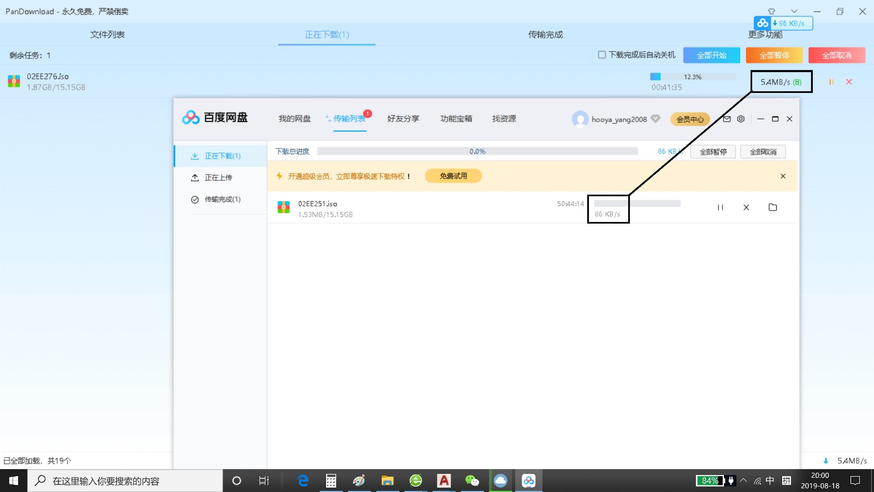Click the 百度网盘 logo
Viewport: 874px width, 492px height.
215,118
